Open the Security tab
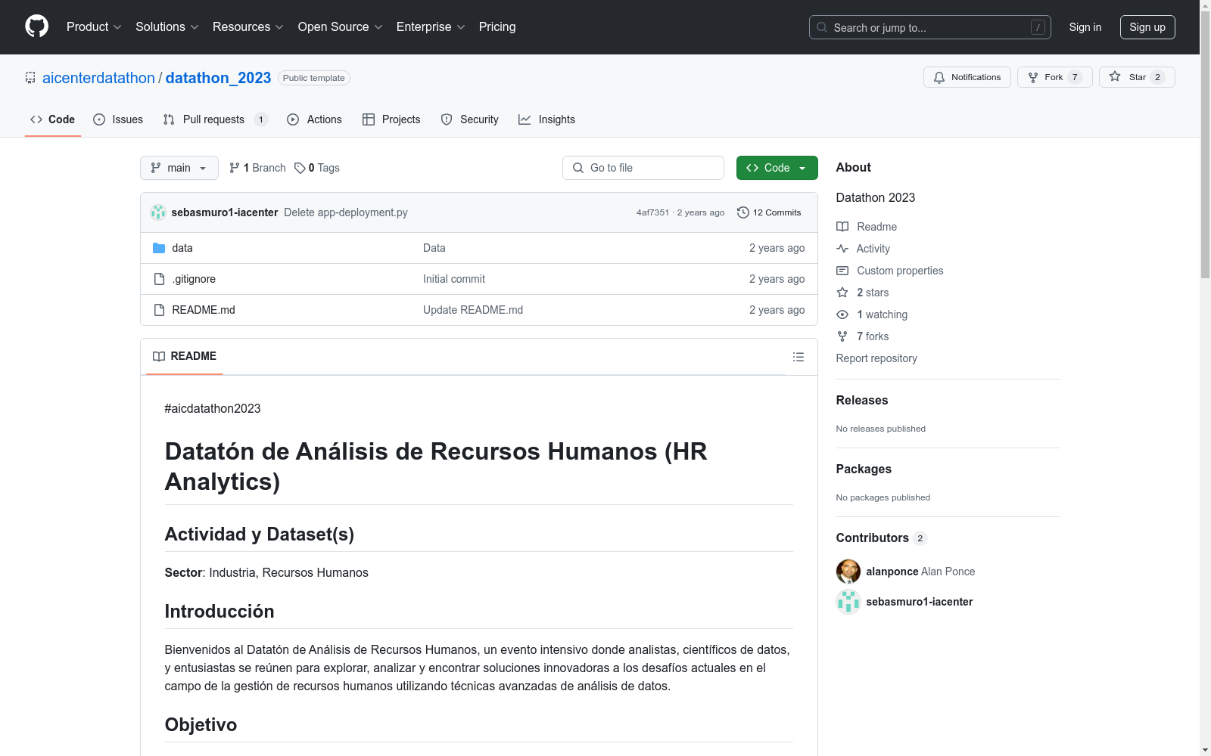The height and width of the screenshot is (756, 1211). tap(469, 119)
